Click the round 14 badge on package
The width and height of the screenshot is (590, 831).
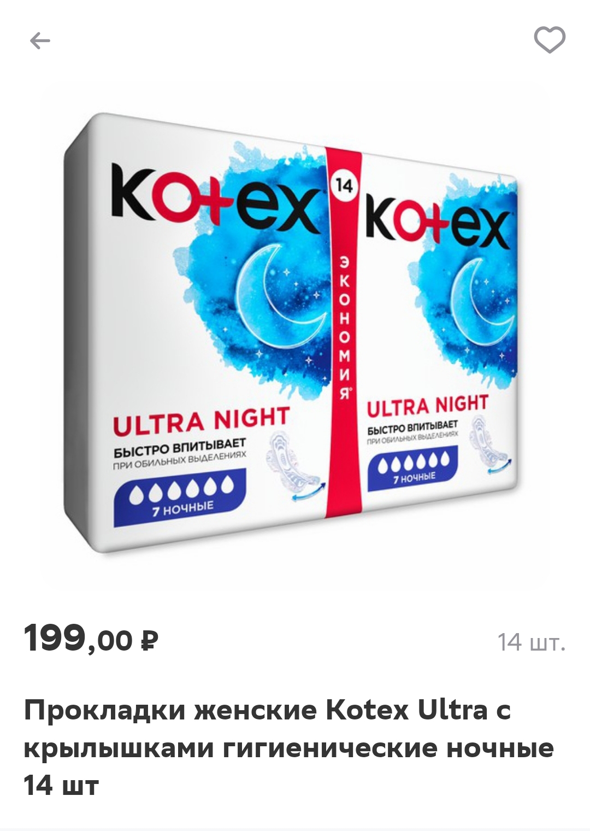344,186
